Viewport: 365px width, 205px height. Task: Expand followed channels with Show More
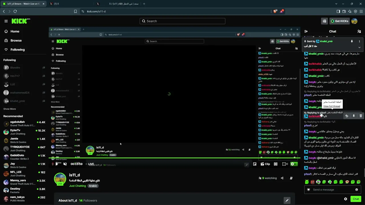9,109
